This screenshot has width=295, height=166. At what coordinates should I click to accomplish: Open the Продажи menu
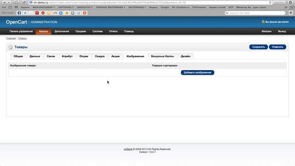[81, 31]
